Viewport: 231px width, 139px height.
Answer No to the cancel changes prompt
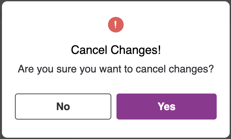(63, 106)
